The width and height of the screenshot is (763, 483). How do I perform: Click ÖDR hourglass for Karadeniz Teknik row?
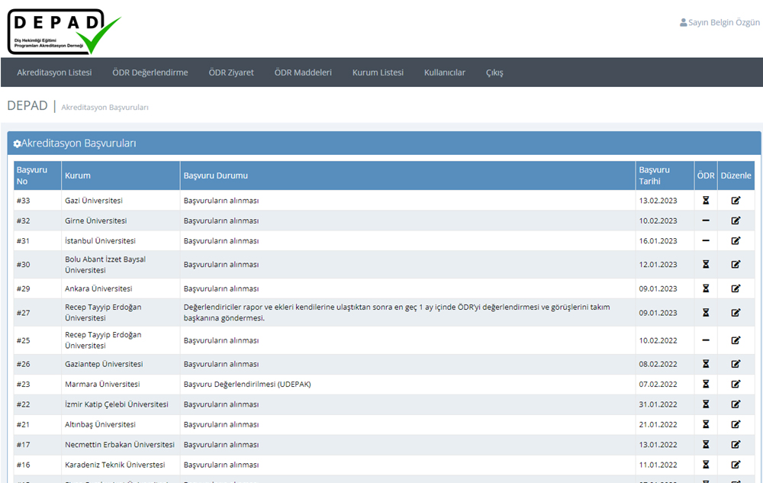pos(706,465)
